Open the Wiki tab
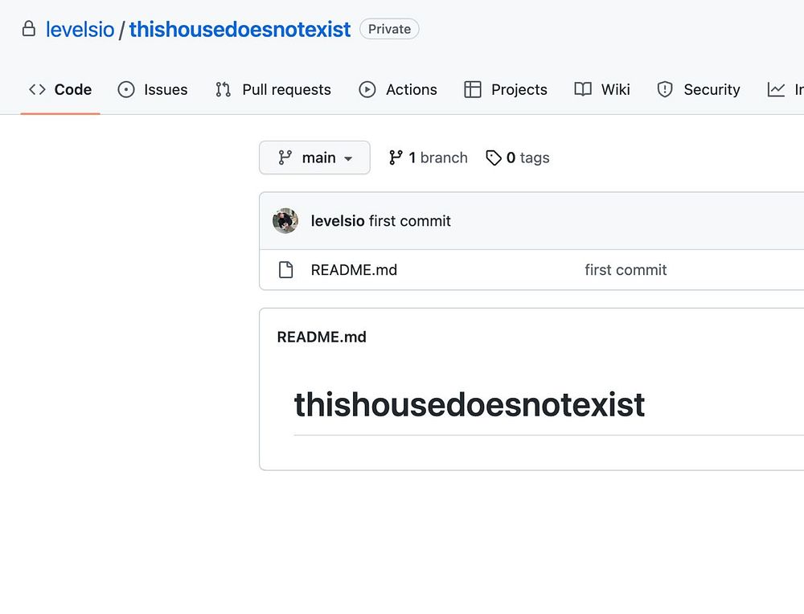Screen dimensions: 804x614 (615, 89)
